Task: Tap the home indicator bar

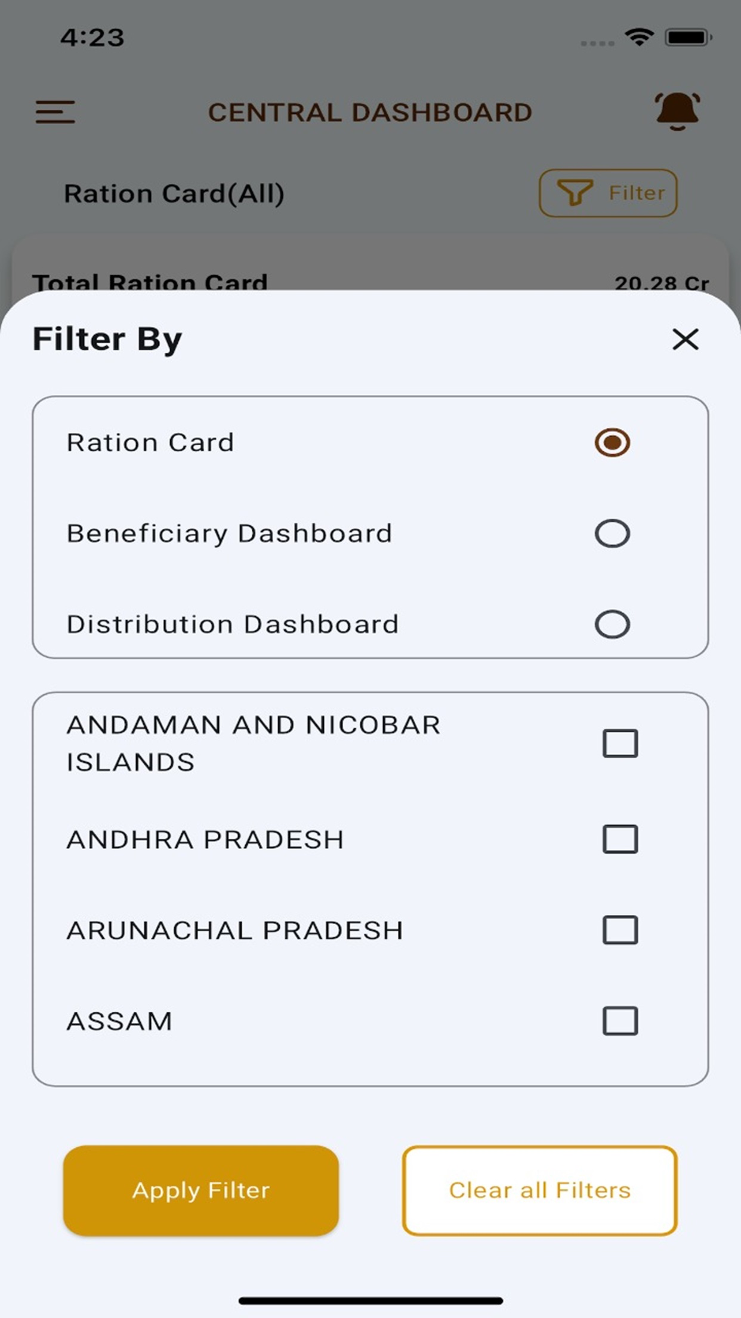Action: (370, 1301)
